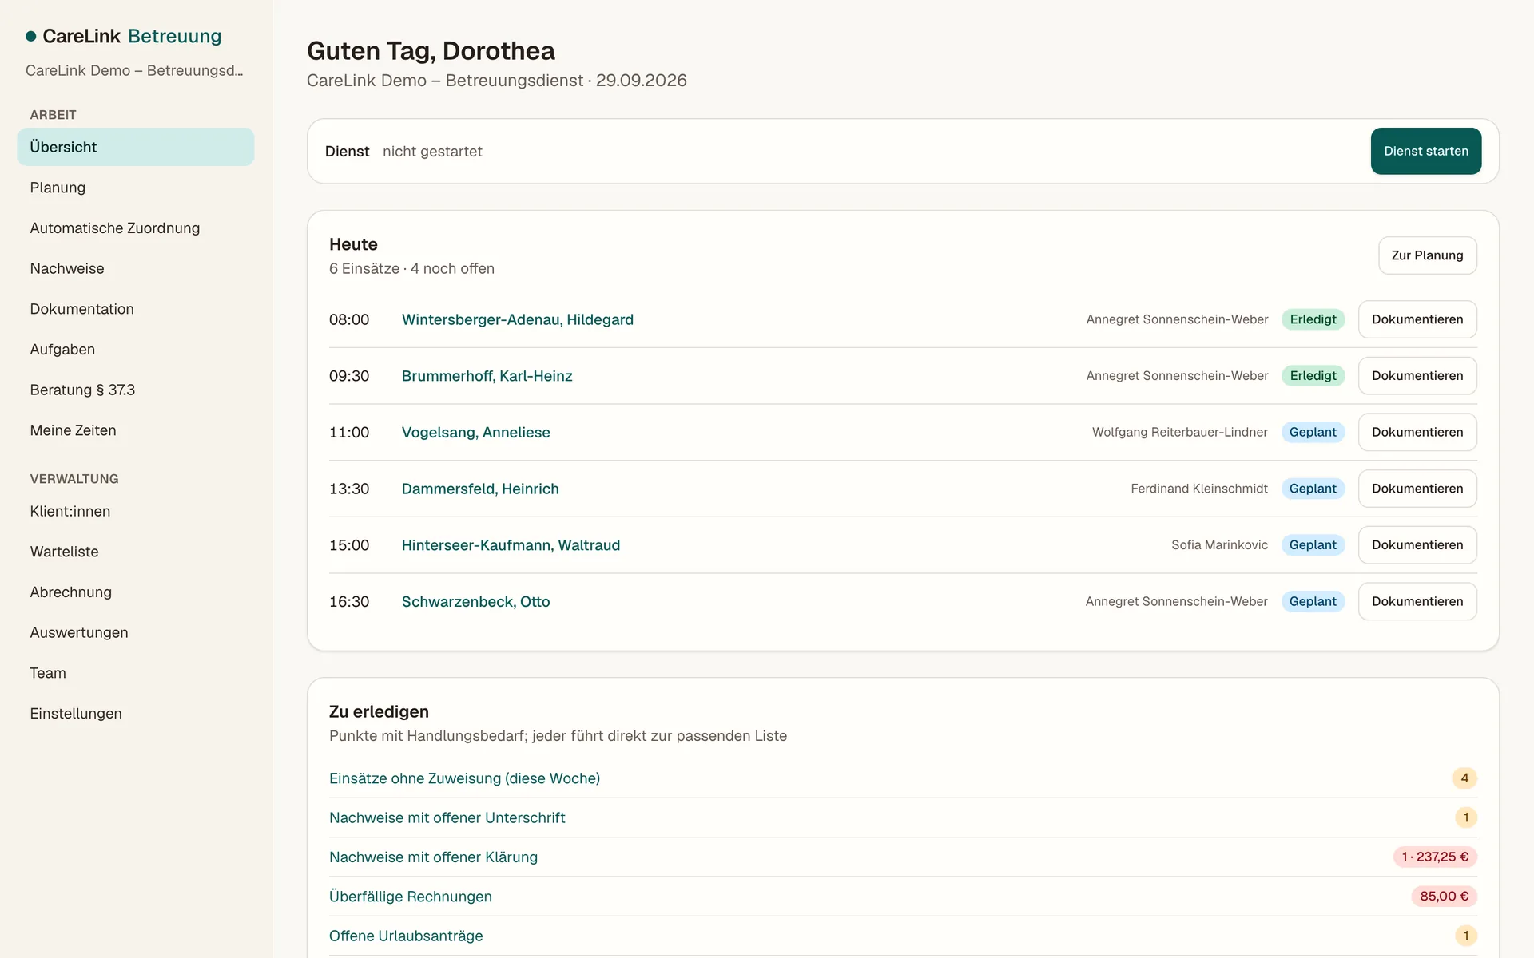
Task: Open client Wintersberger-Adenau, Hildegard
Action: [x=518, y=319]
